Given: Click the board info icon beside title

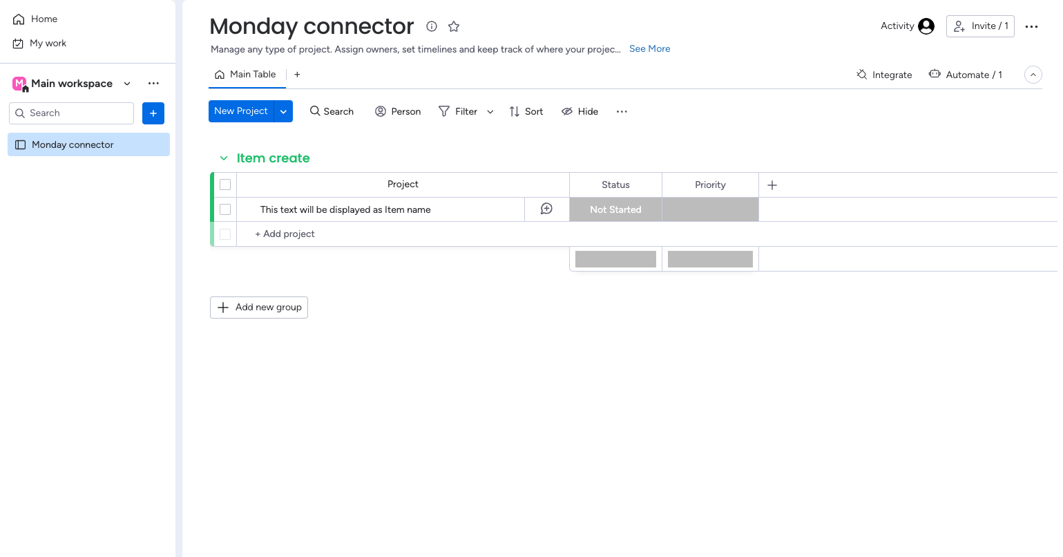Looking at the screenshot, I should [x=432, y=26].
